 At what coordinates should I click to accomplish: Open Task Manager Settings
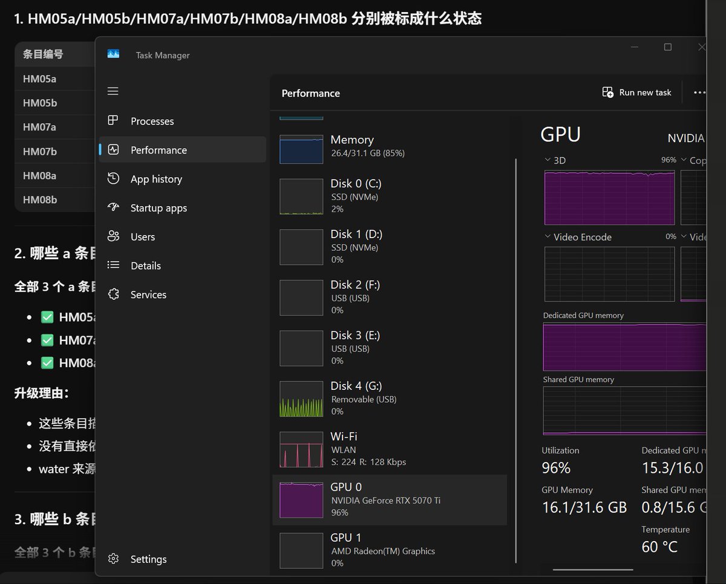coord(182,559)
